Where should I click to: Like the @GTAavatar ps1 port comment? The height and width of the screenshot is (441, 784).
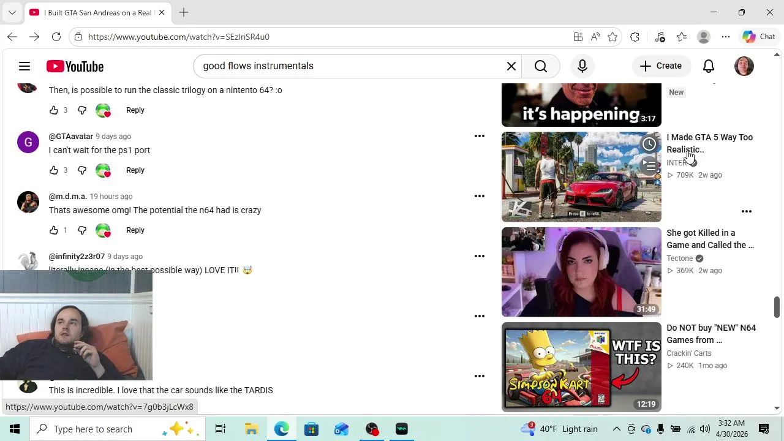click(x=54, y=170)
